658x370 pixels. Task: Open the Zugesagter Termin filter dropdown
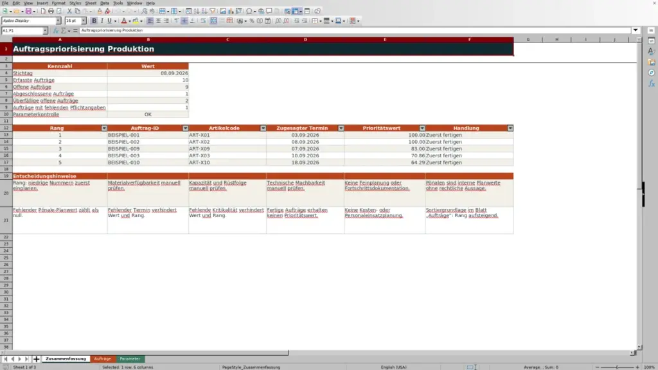click(341, 128)
